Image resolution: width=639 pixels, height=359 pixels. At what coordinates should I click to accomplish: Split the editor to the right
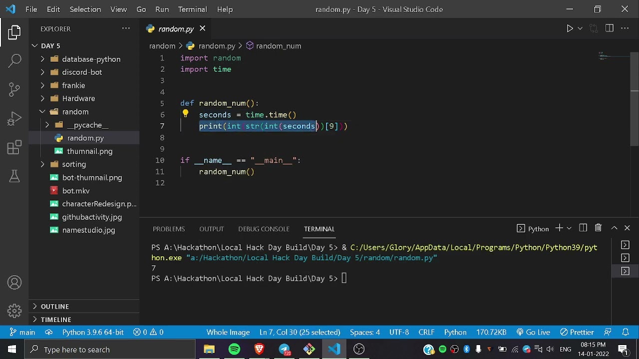pos(609,28)
